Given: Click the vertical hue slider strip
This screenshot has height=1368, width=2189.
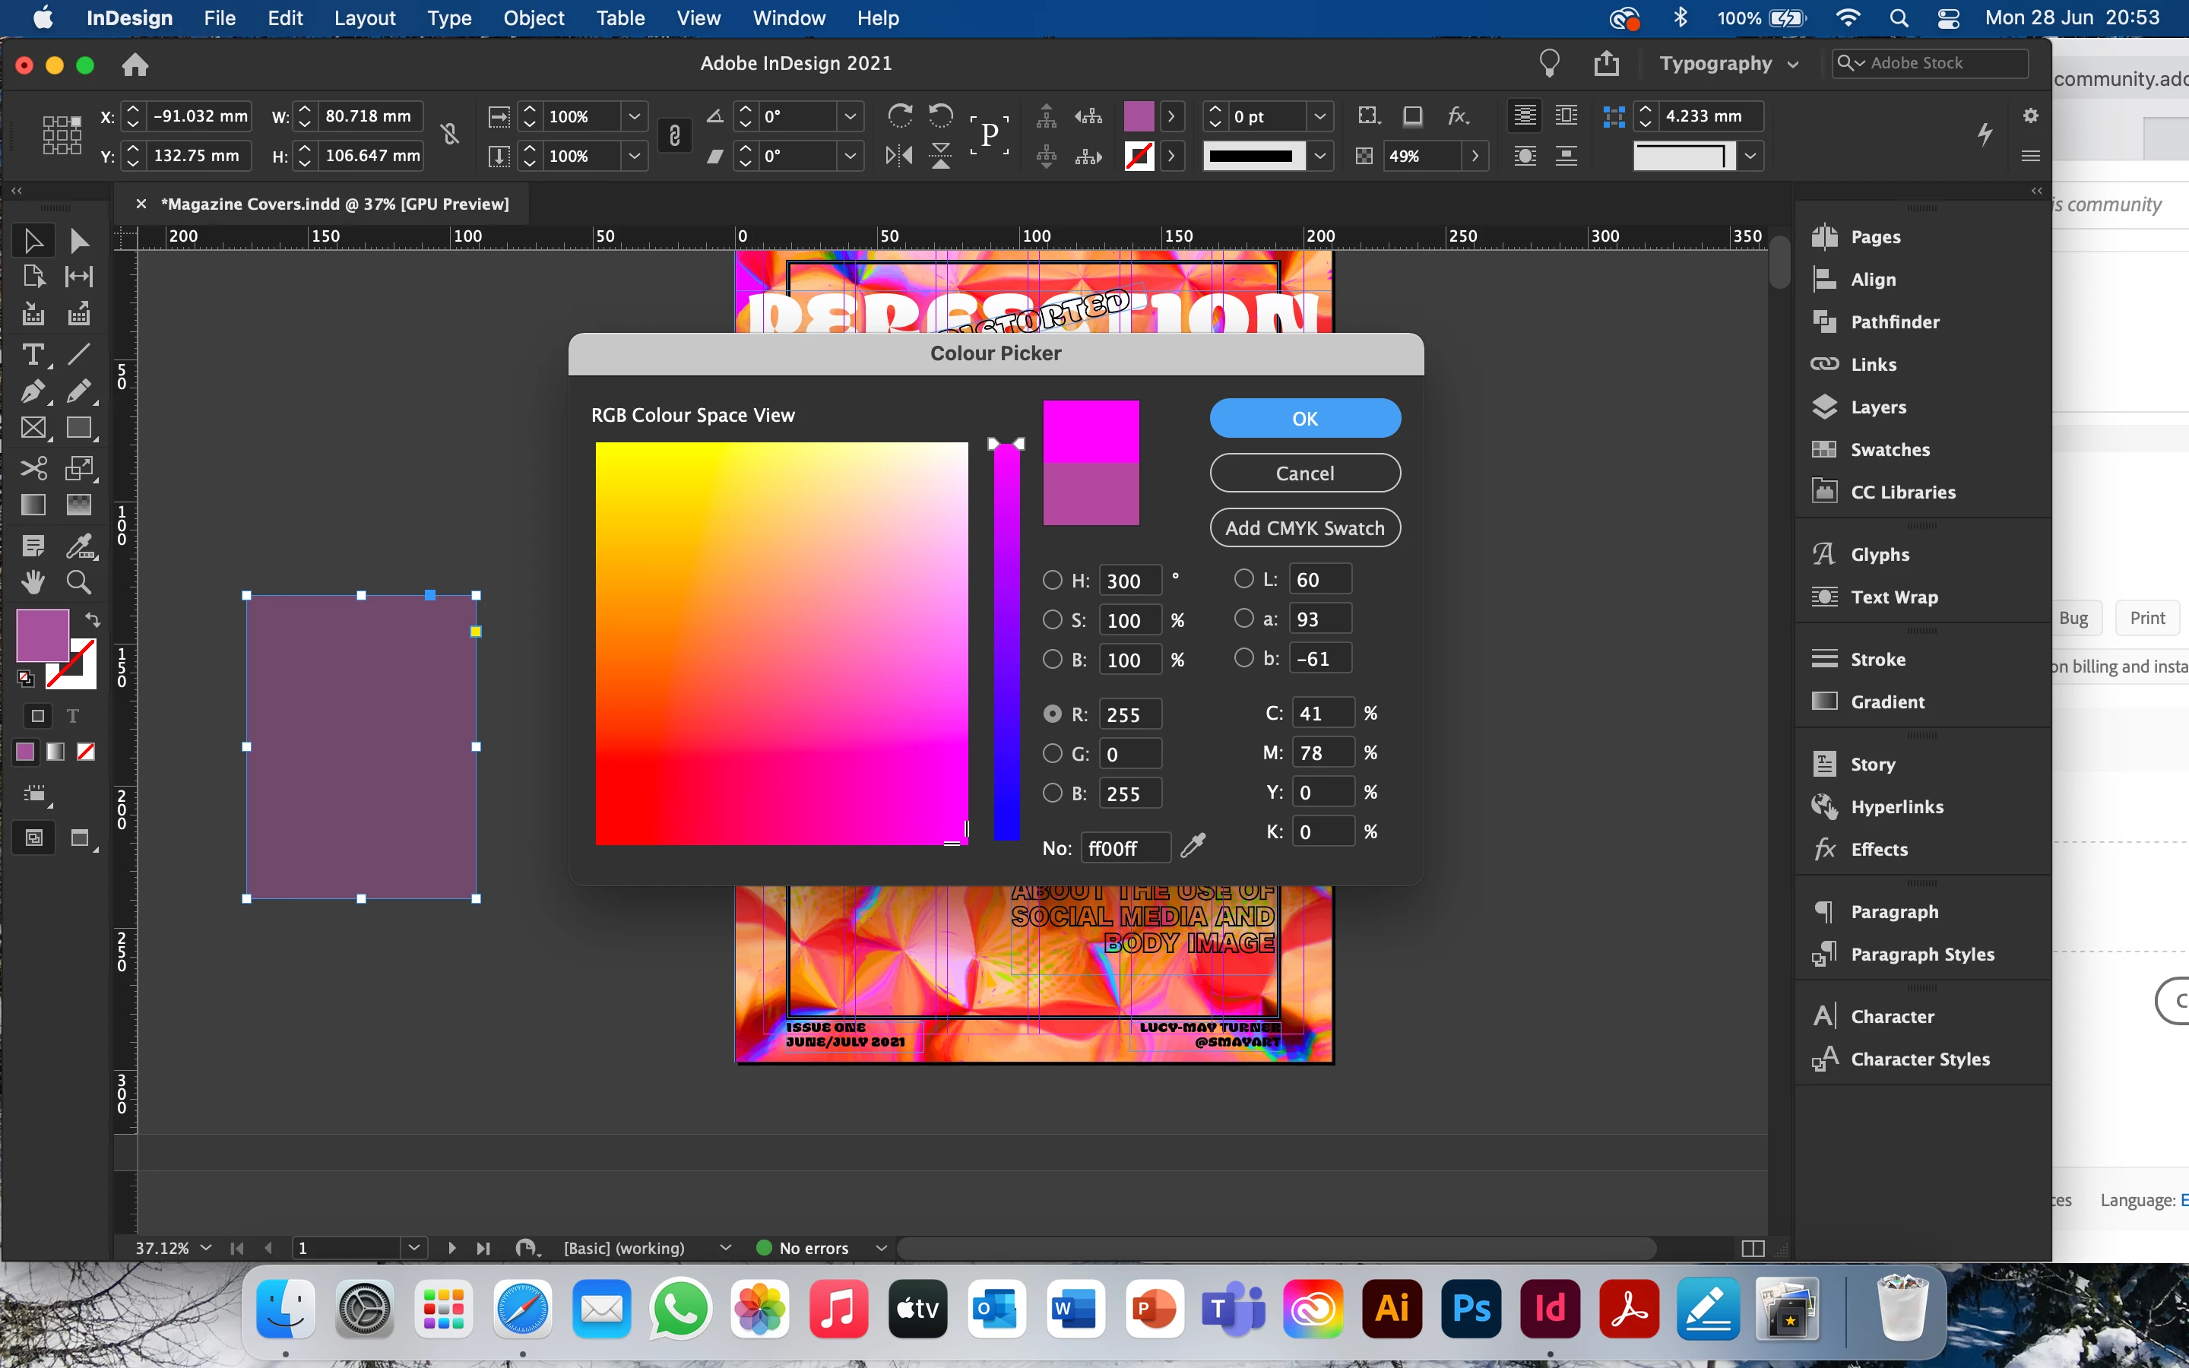Looking at the screenshot, I should click(1006, 642).
